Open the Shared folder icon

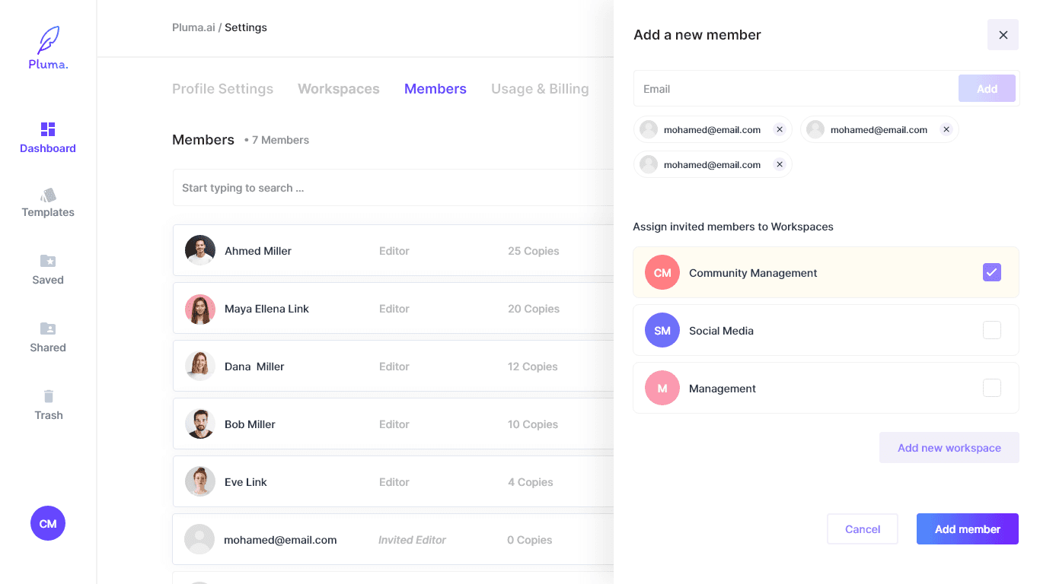48,328
